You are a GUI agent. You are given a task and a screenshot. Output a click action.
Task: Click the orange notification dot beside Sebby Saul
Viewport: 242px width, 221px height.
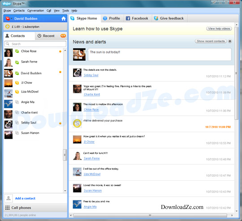point(60,123)
